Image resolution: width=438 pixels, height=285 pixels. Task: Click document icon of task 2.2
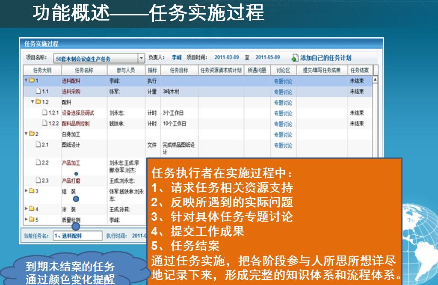point(38,162)
